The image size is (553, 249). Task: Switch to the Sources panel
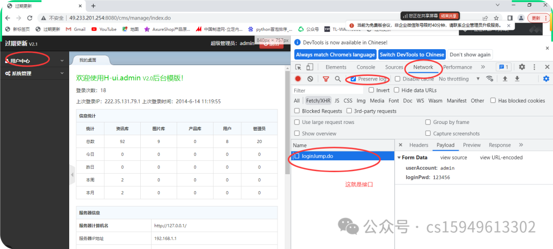pyautogui.click(x=394, y=67)
